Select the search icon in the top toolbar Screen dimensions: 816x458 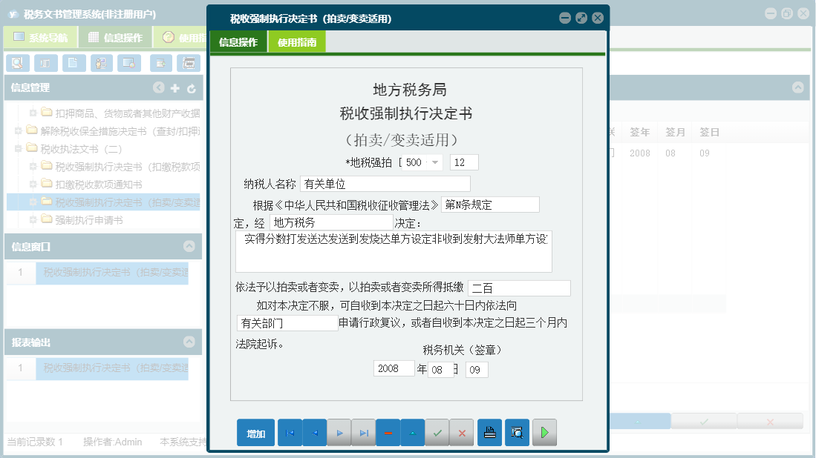(16, 63)
